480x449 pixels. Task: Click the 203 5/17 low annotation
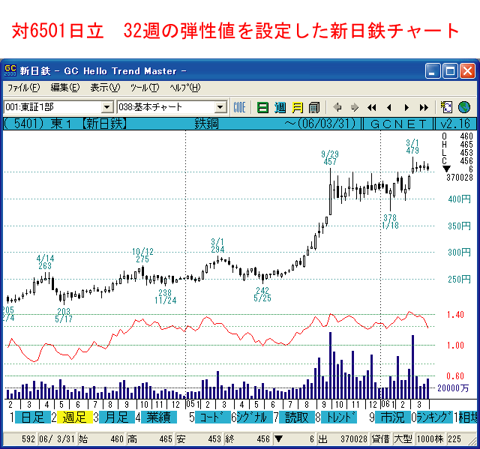(64, 316)
